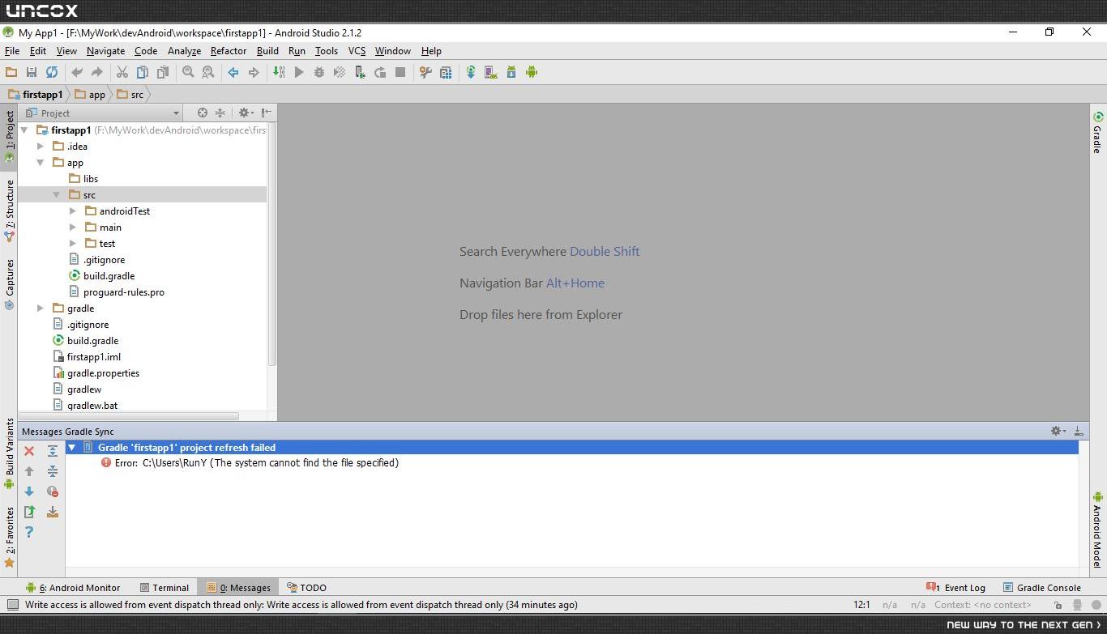Image resolution: width=1107 pixels, height=634 pixels.
Task: Click Sync Project with Gradle Files icon
Action: (471, 72)
